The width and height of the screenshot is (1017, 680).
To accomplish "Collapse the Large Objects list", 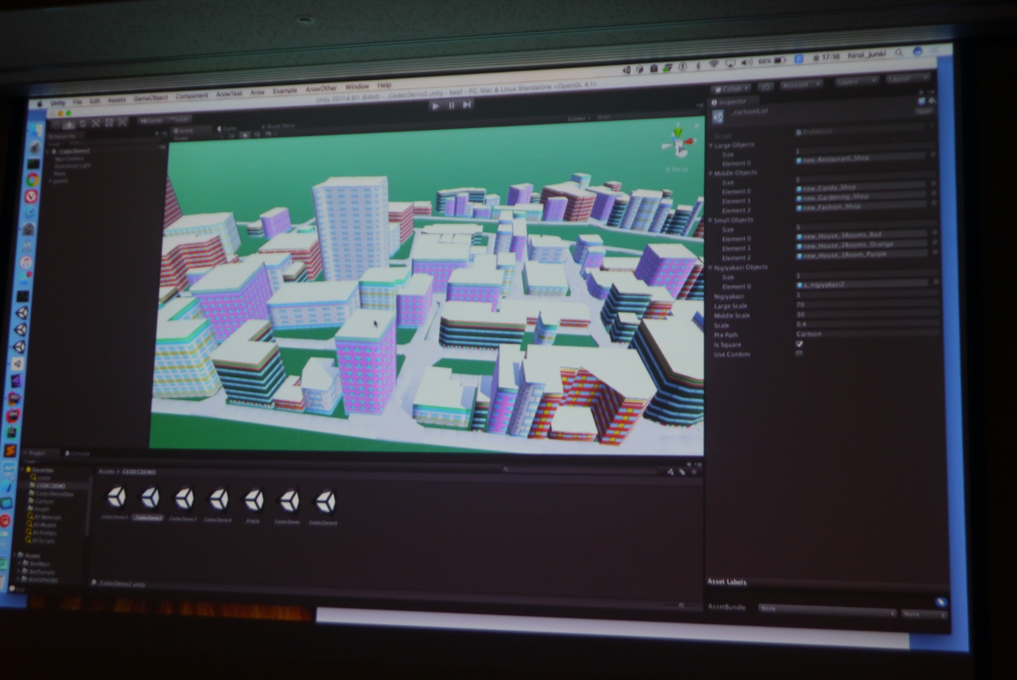I will click(x=711, y=145).
